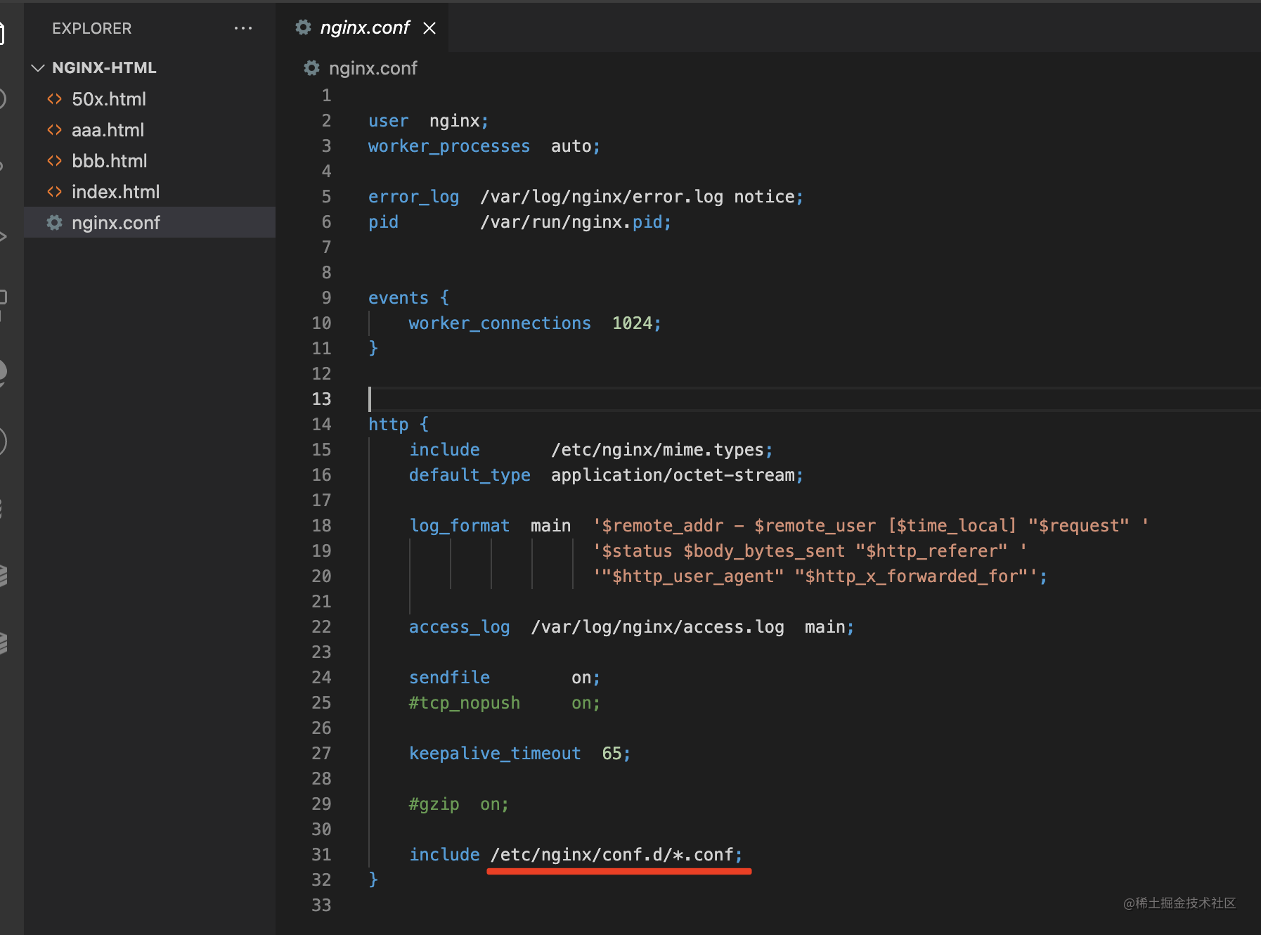
Task: Open Explorer more actions ellipsis menu
Action: pos(243,28)
